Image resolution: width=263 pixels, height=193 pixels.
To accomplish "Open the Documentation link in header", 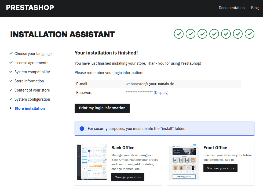I will [x=232, y=8].
